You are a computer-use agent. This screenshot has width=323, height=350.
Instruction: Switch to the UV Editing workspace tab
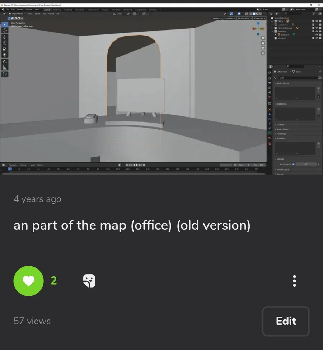(80, 10)
